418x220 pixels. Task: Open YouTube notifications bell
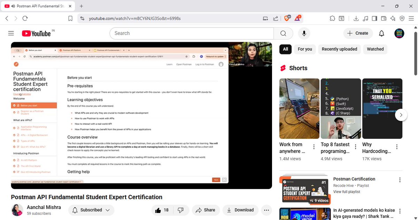point(381,33)
